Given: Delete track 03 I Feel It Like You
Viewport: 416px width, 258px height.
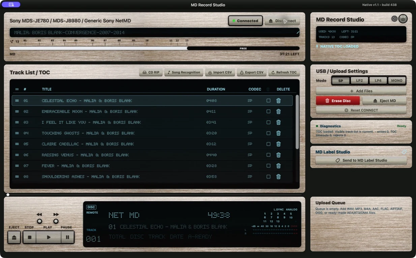Looking at the screenshot, I should [x=278, y=122].
